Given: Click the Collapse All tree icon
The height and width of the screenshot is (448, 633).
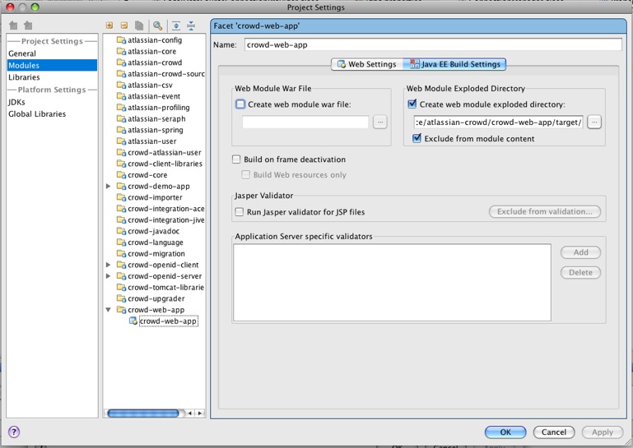Looking at the screenshot, I should click(x=191, y=25).
